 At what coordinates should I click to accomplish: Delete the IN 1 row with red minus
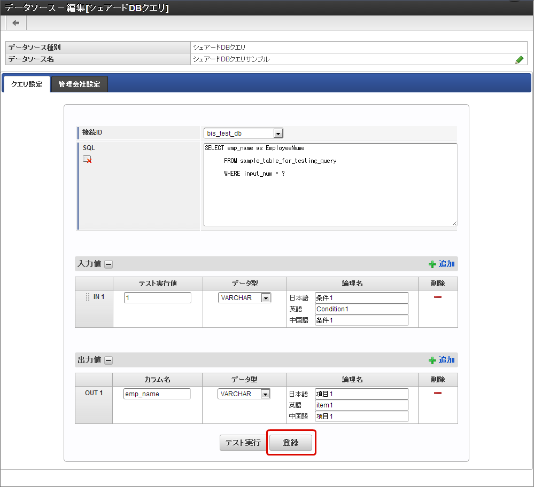click(438, 297)
